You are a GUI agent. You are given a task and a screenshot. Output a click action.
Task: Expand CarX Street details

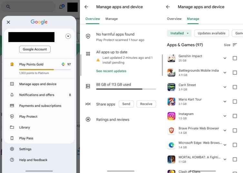225,87
